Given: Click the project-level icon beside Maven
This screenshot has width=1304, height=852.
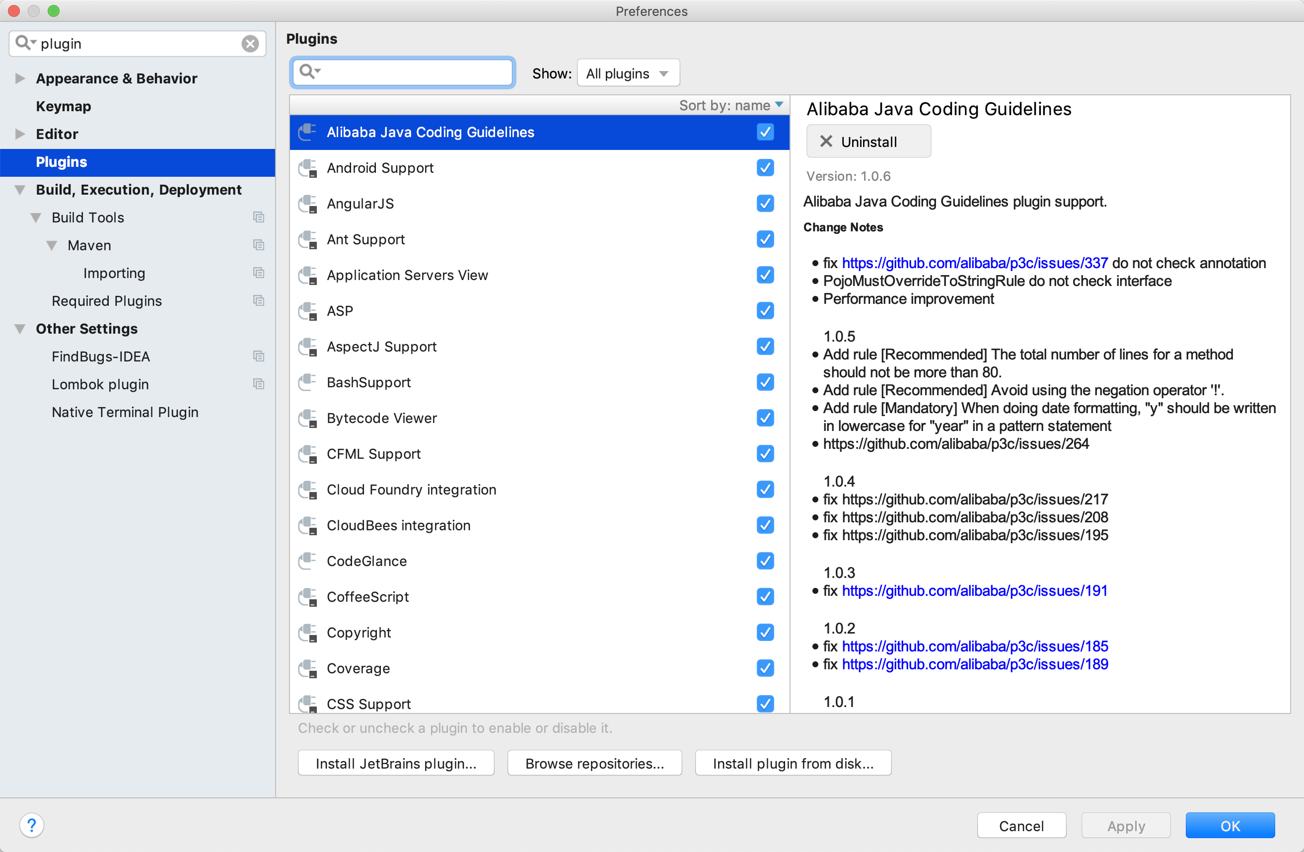Looking at the screenshot, I should coord(259,245).
